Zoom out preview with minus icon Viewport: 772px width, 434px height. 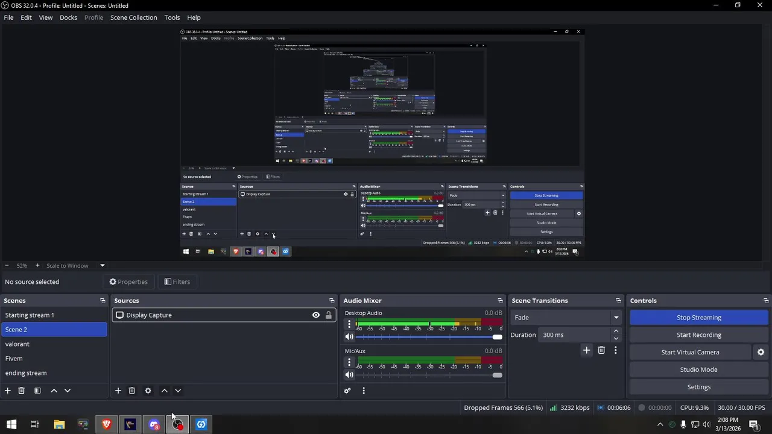click(7, 265)
